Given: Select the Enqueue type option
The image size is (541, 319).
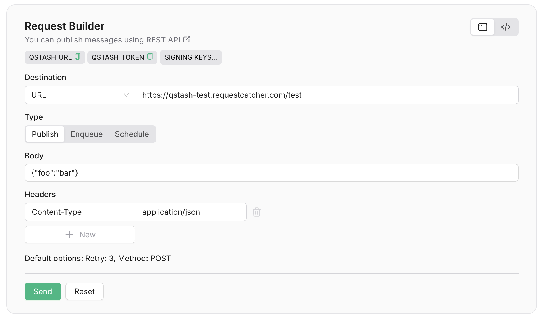Looking at the screenshot, I should tap(86, 134).
